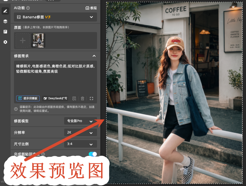Expand prompt editor to fullscreen icon
This screenshot has width=246, height=186.
pyautogui.click(x=92, y=98)
